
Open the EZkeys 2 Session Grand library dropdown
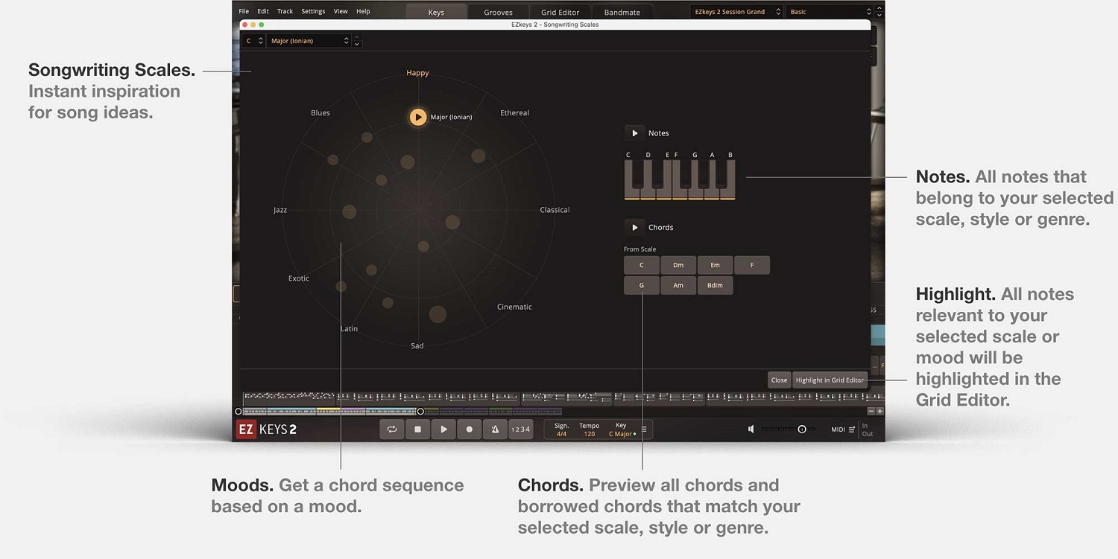[x=736, y=12]
